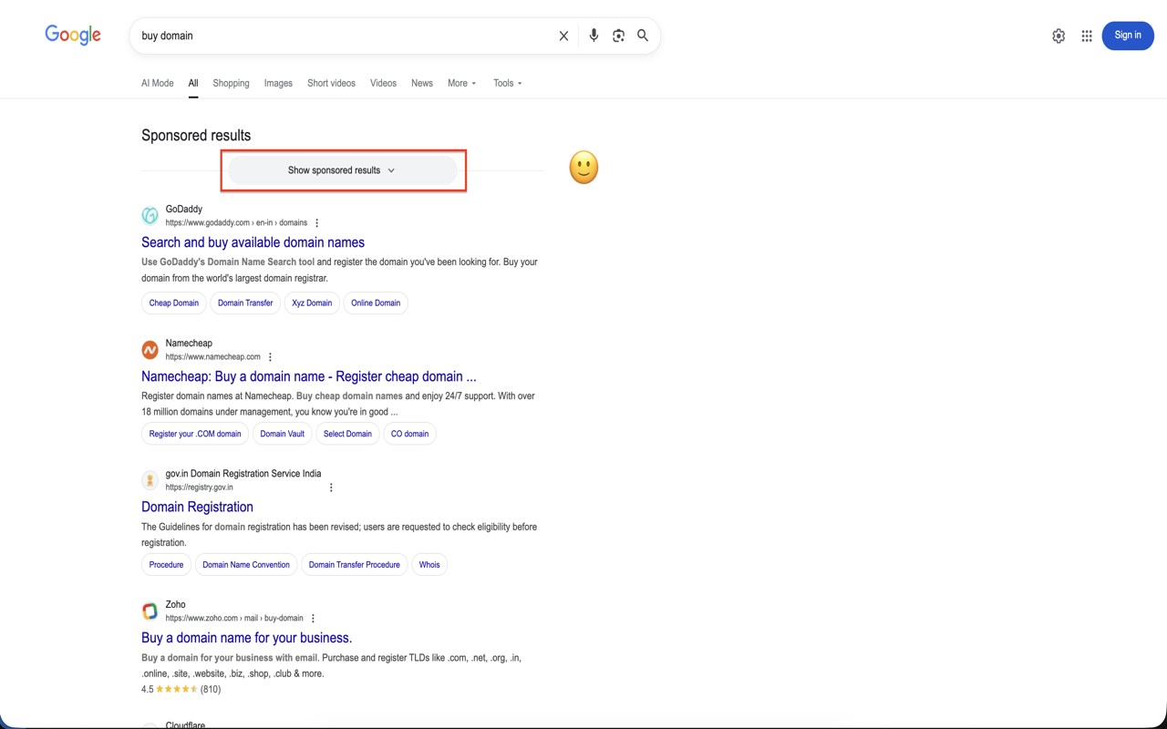The width and height of the screenshot is (1167, 729).
Task: Click the Zoho favicon
Action: (x=150, y=611)
